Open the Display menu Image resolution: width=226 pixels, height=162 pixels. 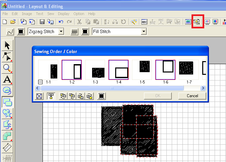63,14
